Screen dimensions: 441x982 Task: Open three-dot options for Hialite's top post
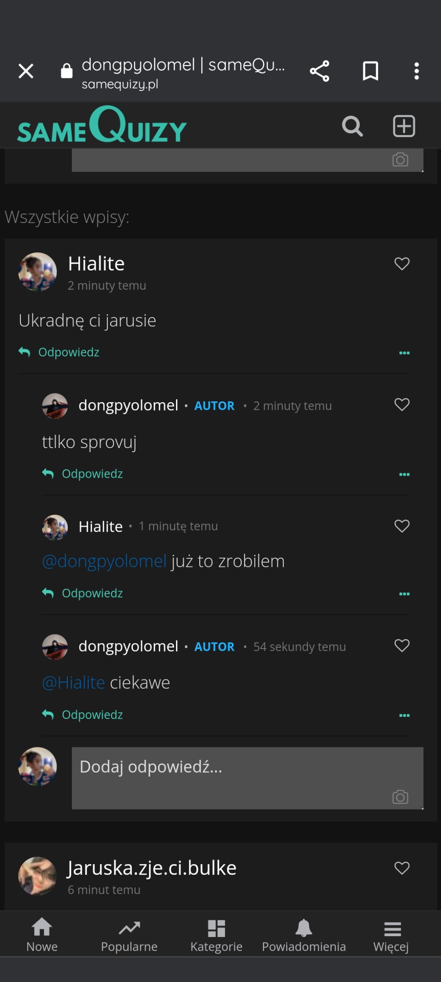click(404, 353)
